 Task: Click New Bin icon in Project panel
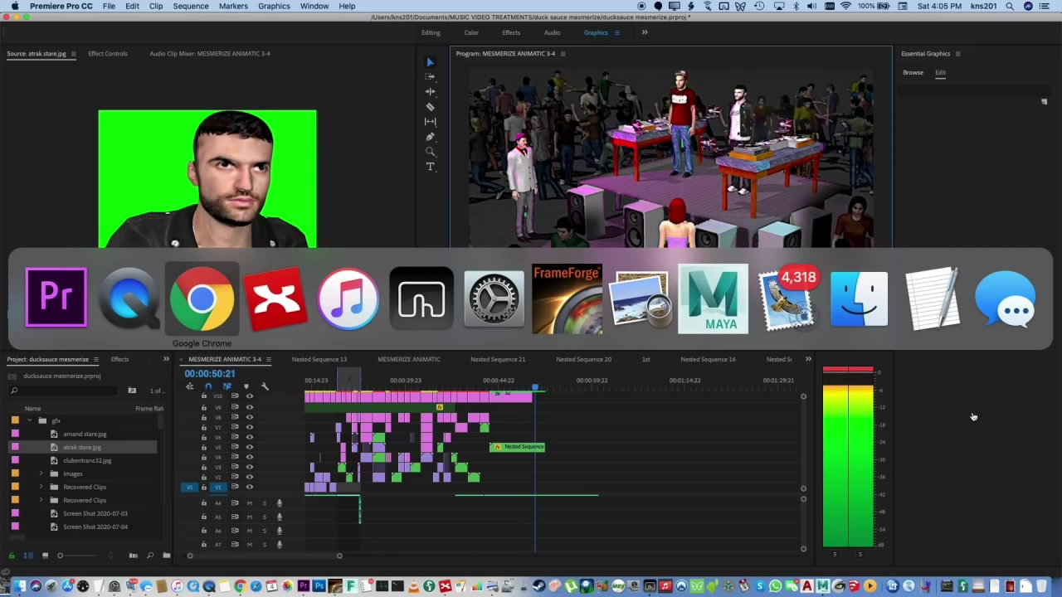point(167,556)
